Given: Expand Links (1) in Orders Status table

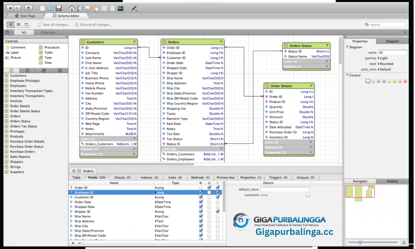Looking at the screenshot, I should 327,61.
